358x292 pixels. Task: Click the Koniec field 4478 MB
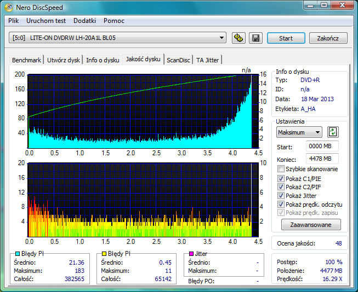tap(322, 159)
